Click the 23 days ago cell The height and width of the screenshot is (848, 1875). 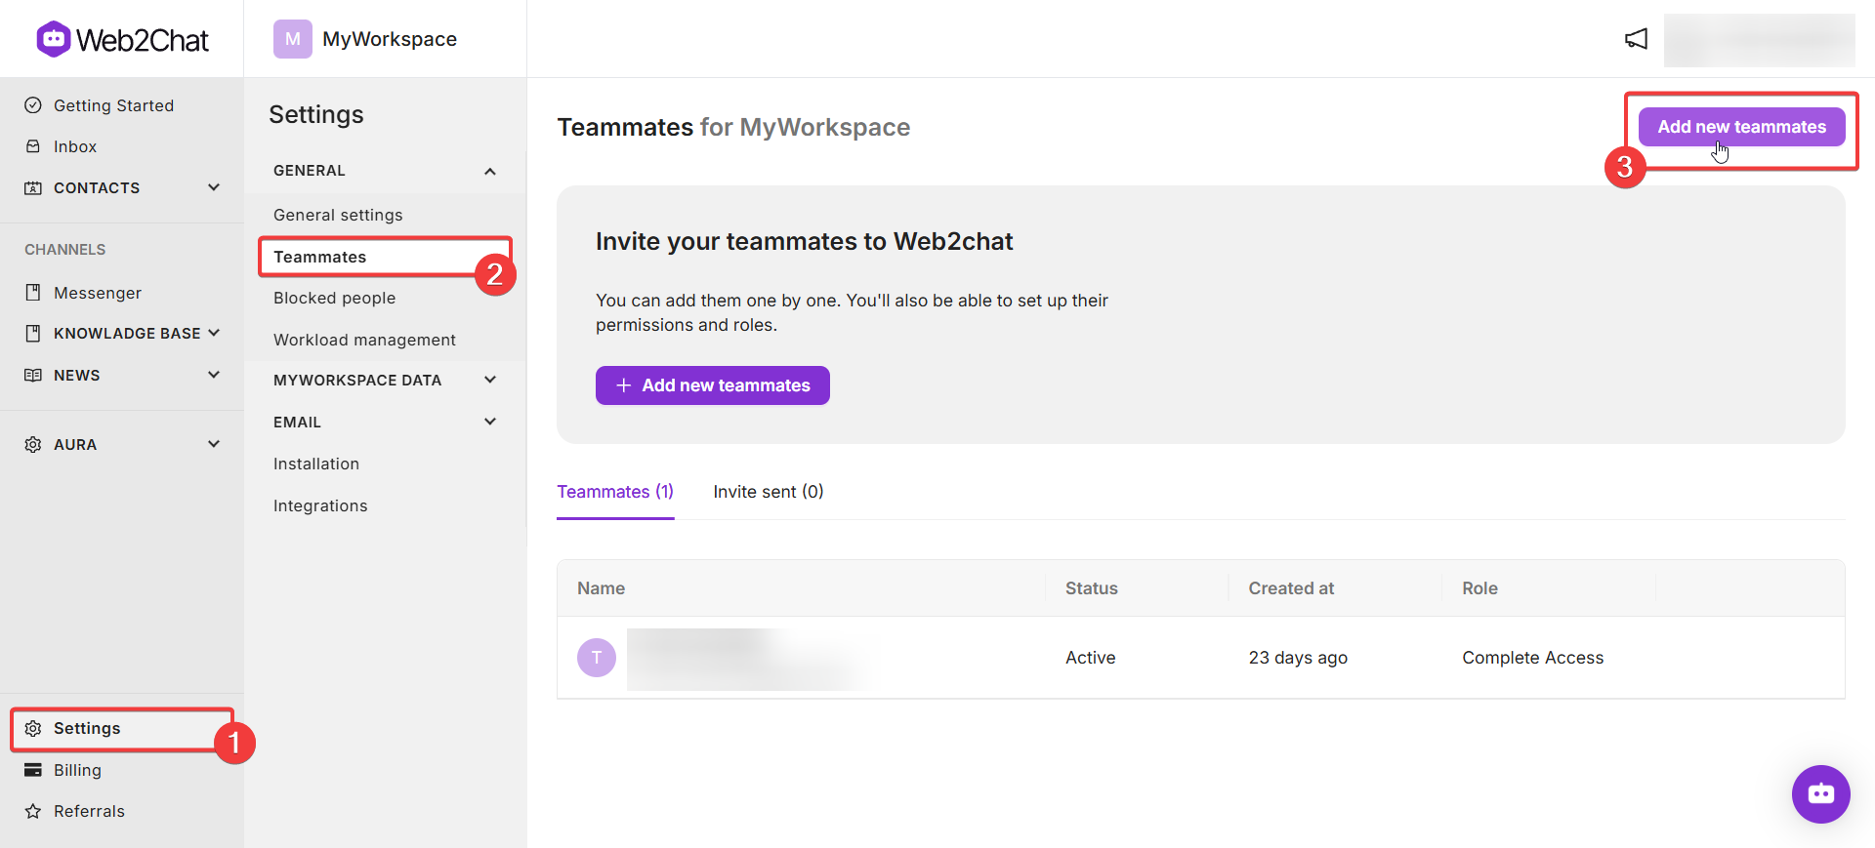click(x=1298, y=658)
